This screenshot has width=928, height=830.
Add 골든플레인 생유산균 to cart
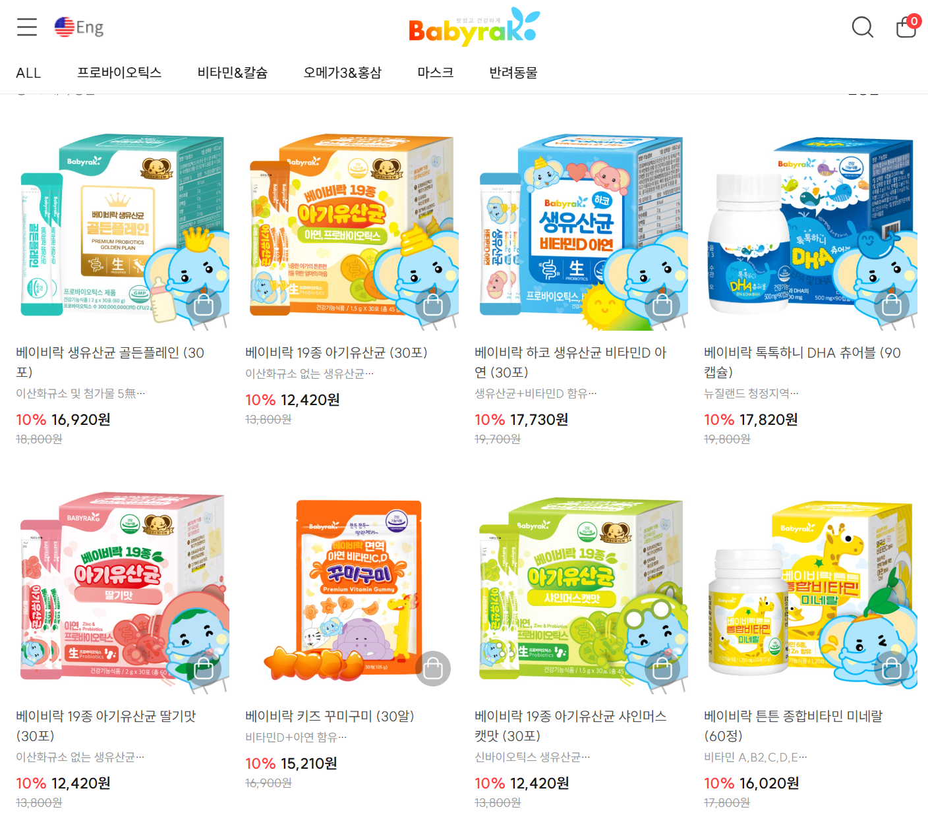pyautogui.click(x=204, y=305)
